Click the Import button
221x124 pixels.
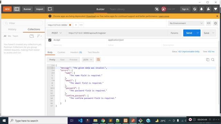pos(40,9)
